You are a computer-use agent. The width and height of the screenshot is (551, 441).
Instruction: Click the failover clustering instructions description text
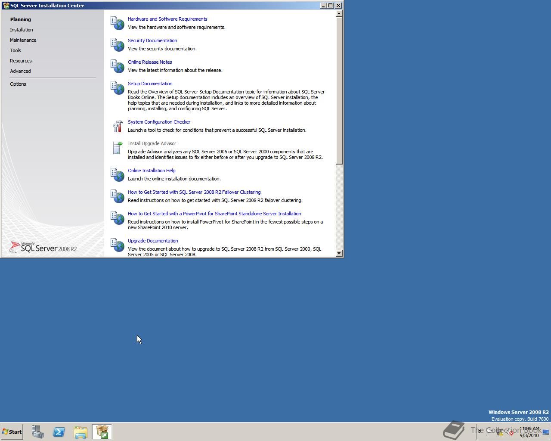pos(215,200)
